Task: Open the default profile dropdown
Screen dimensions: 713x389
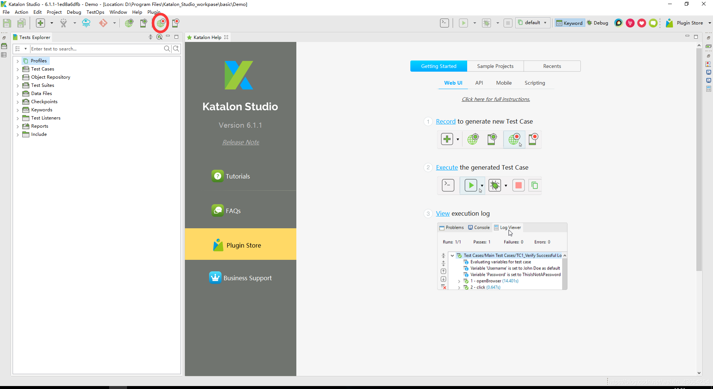Action: click(x=533, y=23)
